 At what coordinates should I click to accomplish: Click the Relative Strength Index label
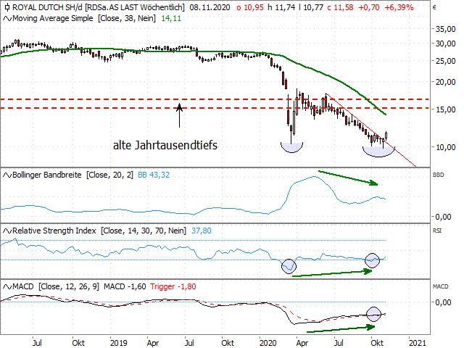pos(54,231)
